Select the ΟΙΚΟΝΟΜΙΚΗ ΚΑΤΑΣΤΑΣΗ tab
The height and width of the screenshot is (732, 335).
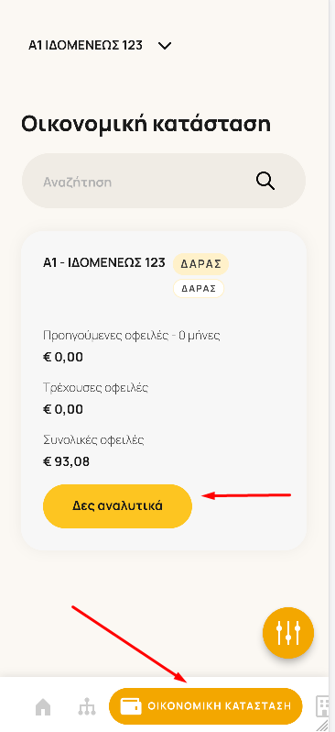tap(205, 706)
